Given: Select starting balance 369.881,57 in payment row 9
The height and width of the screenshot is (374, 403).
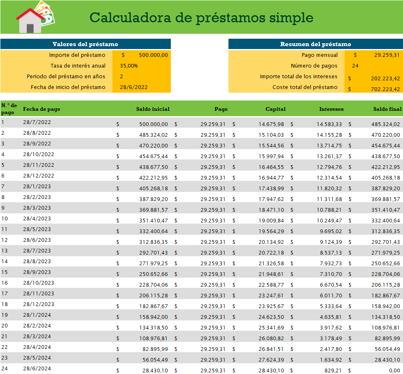Looking at the screenshot, I should point(154,210).
